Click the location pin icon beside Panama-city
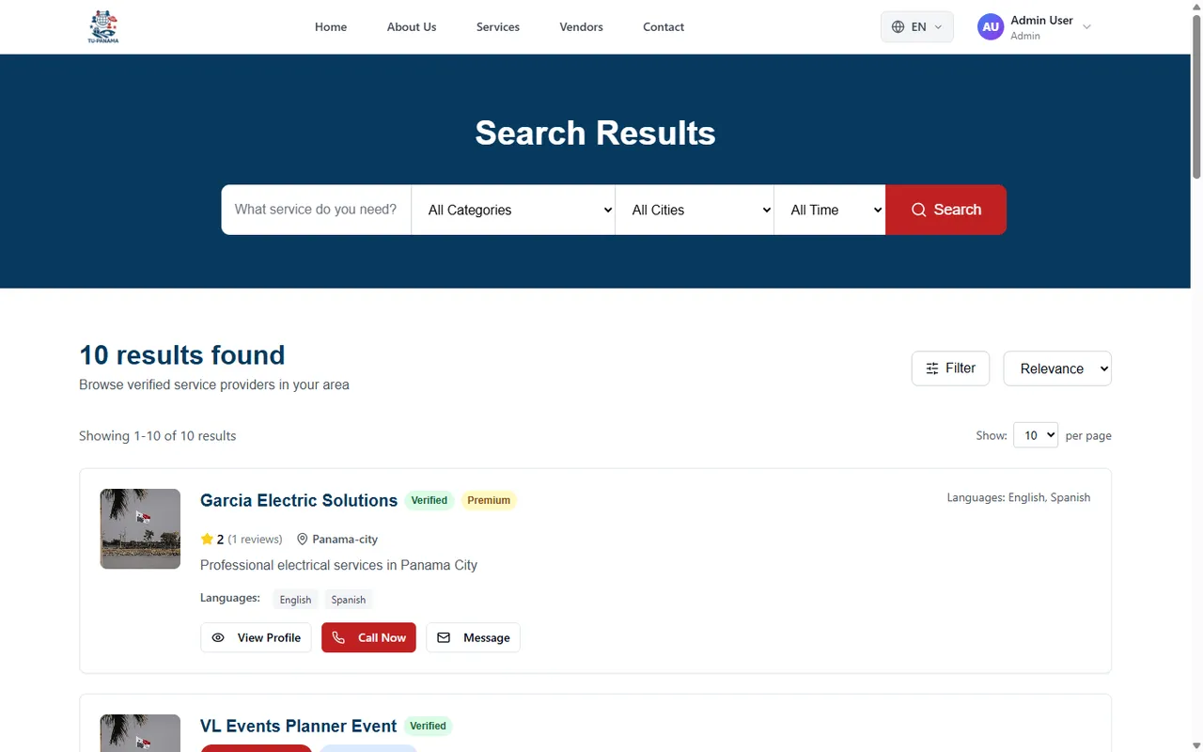This screenshot has width=1203, height=752. (x=303, y=540)
